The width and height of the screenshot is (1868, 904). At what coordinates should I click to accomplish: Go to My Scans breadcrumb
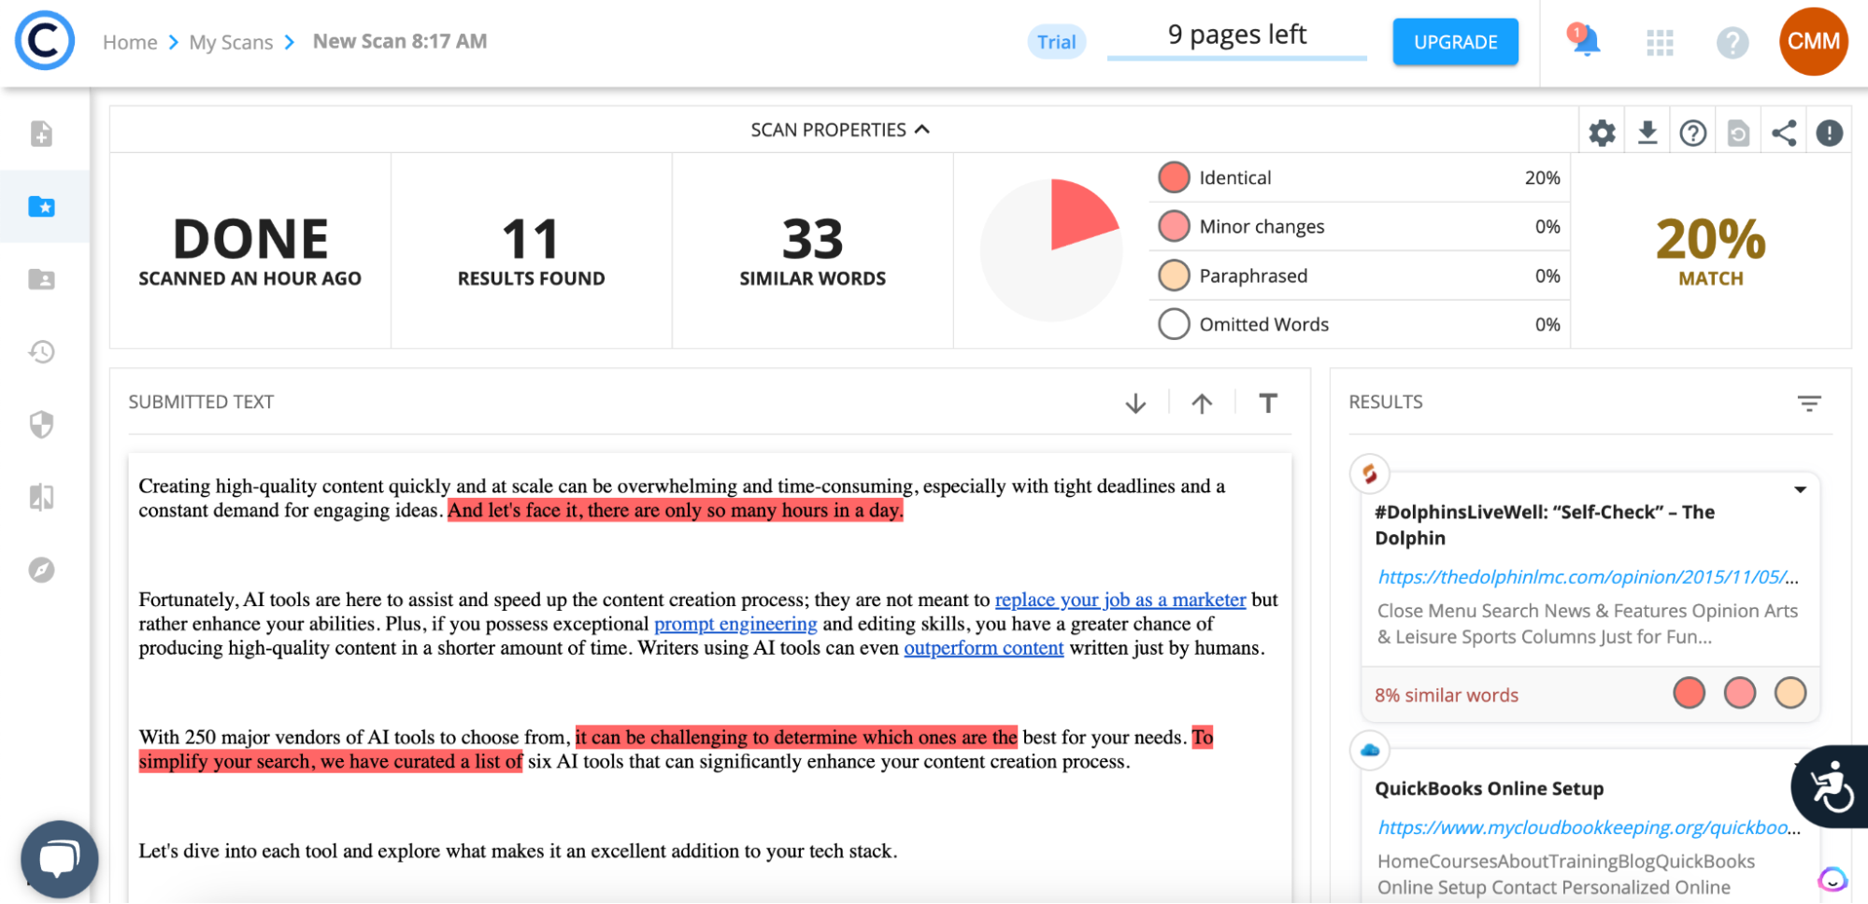click(x=231, y=42)
